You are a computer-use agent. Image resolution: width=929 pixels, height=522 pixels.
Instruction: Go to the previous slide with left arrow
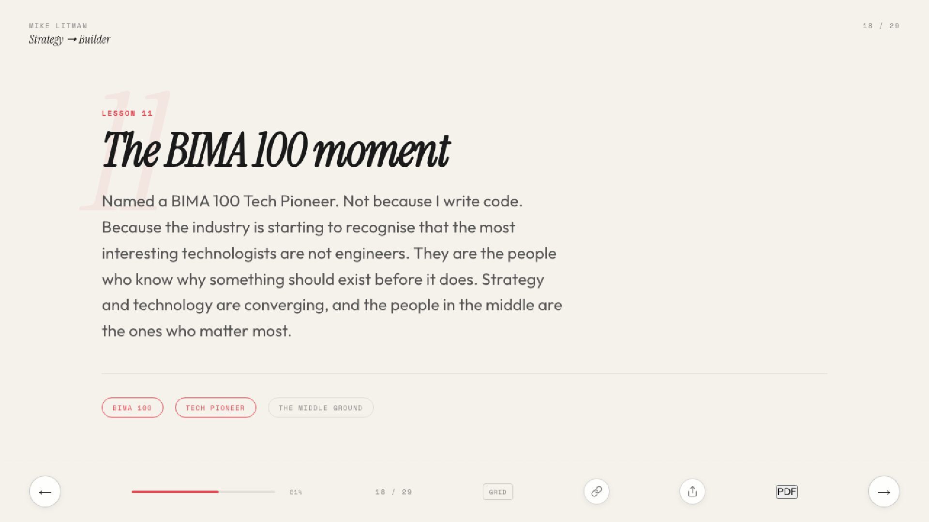(x=45, y=492)
